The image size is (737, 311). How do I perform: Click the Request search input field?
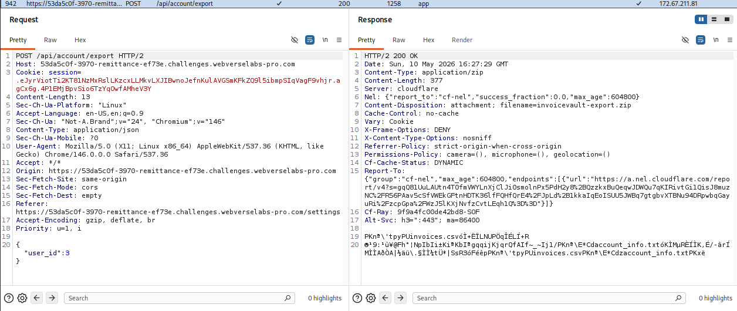[x=181, y=298]
